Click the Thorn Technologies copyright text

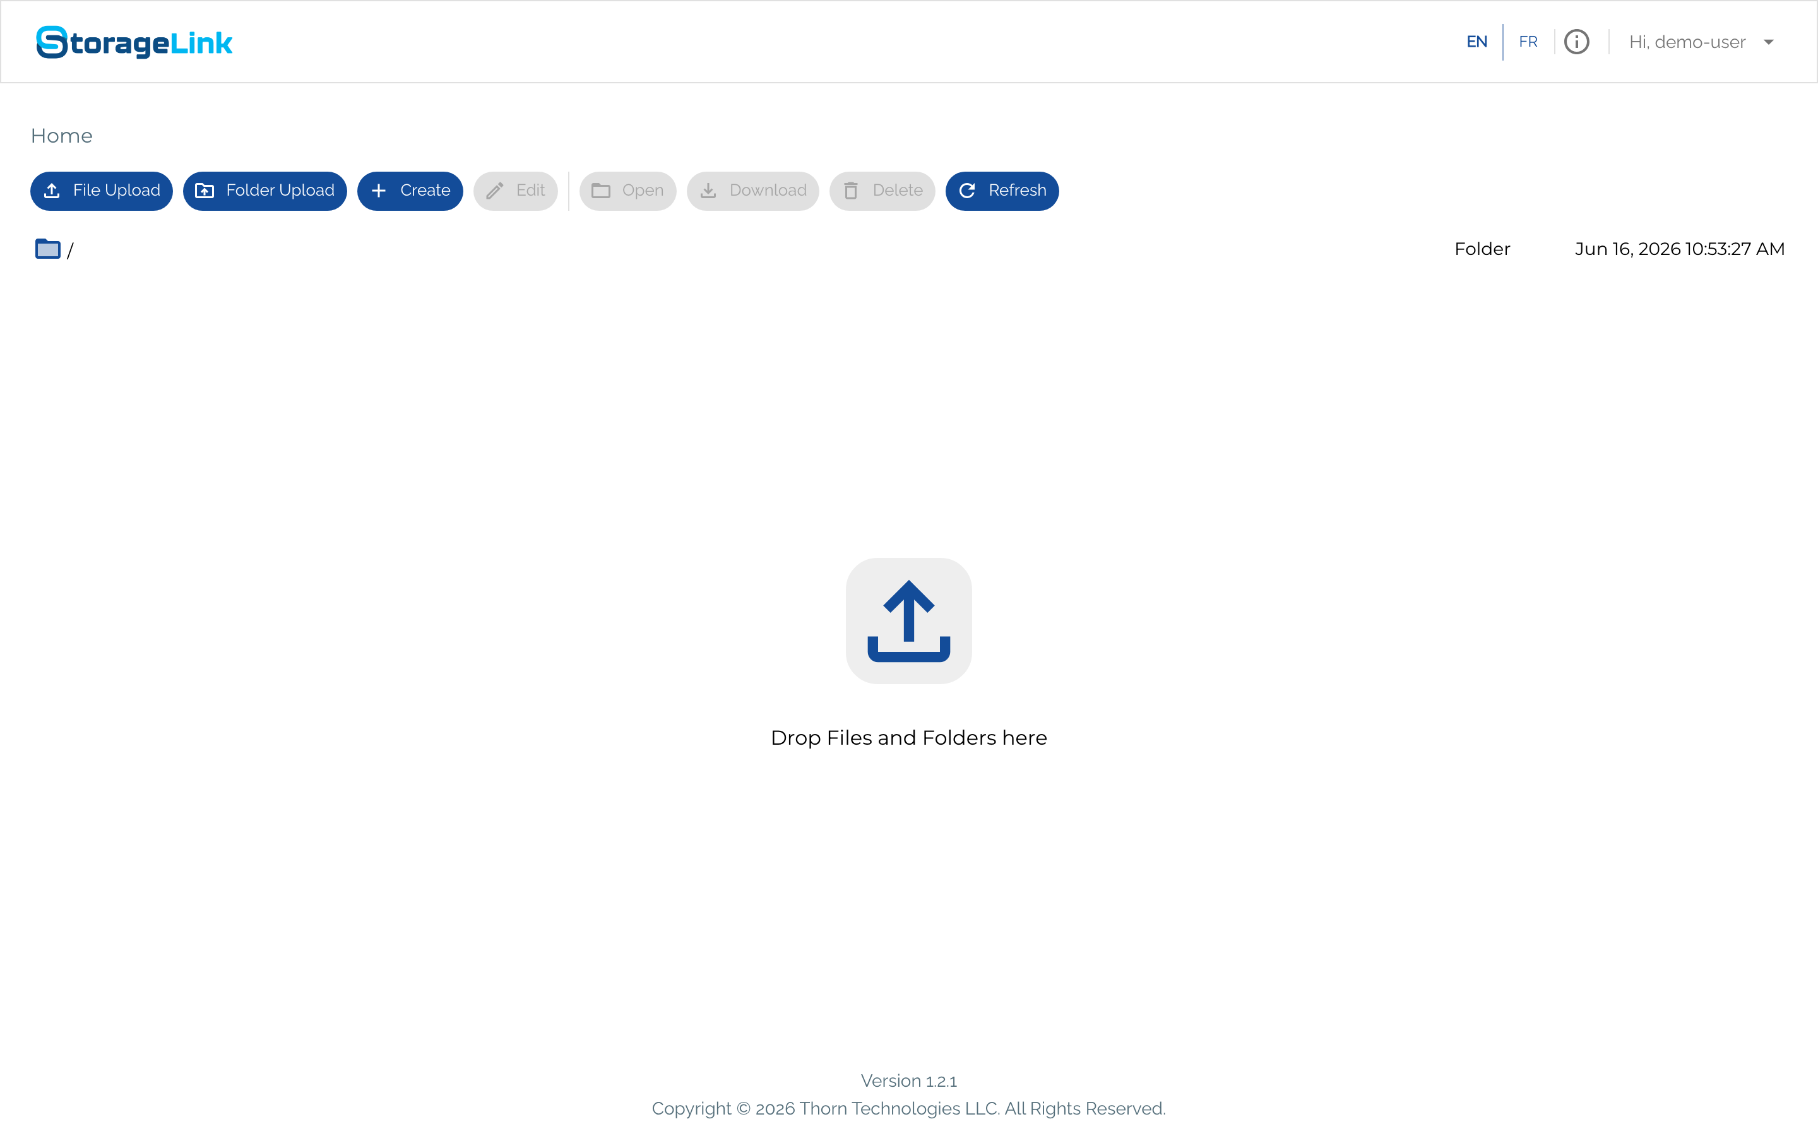pyautogui.click(x=909, y=1109)
